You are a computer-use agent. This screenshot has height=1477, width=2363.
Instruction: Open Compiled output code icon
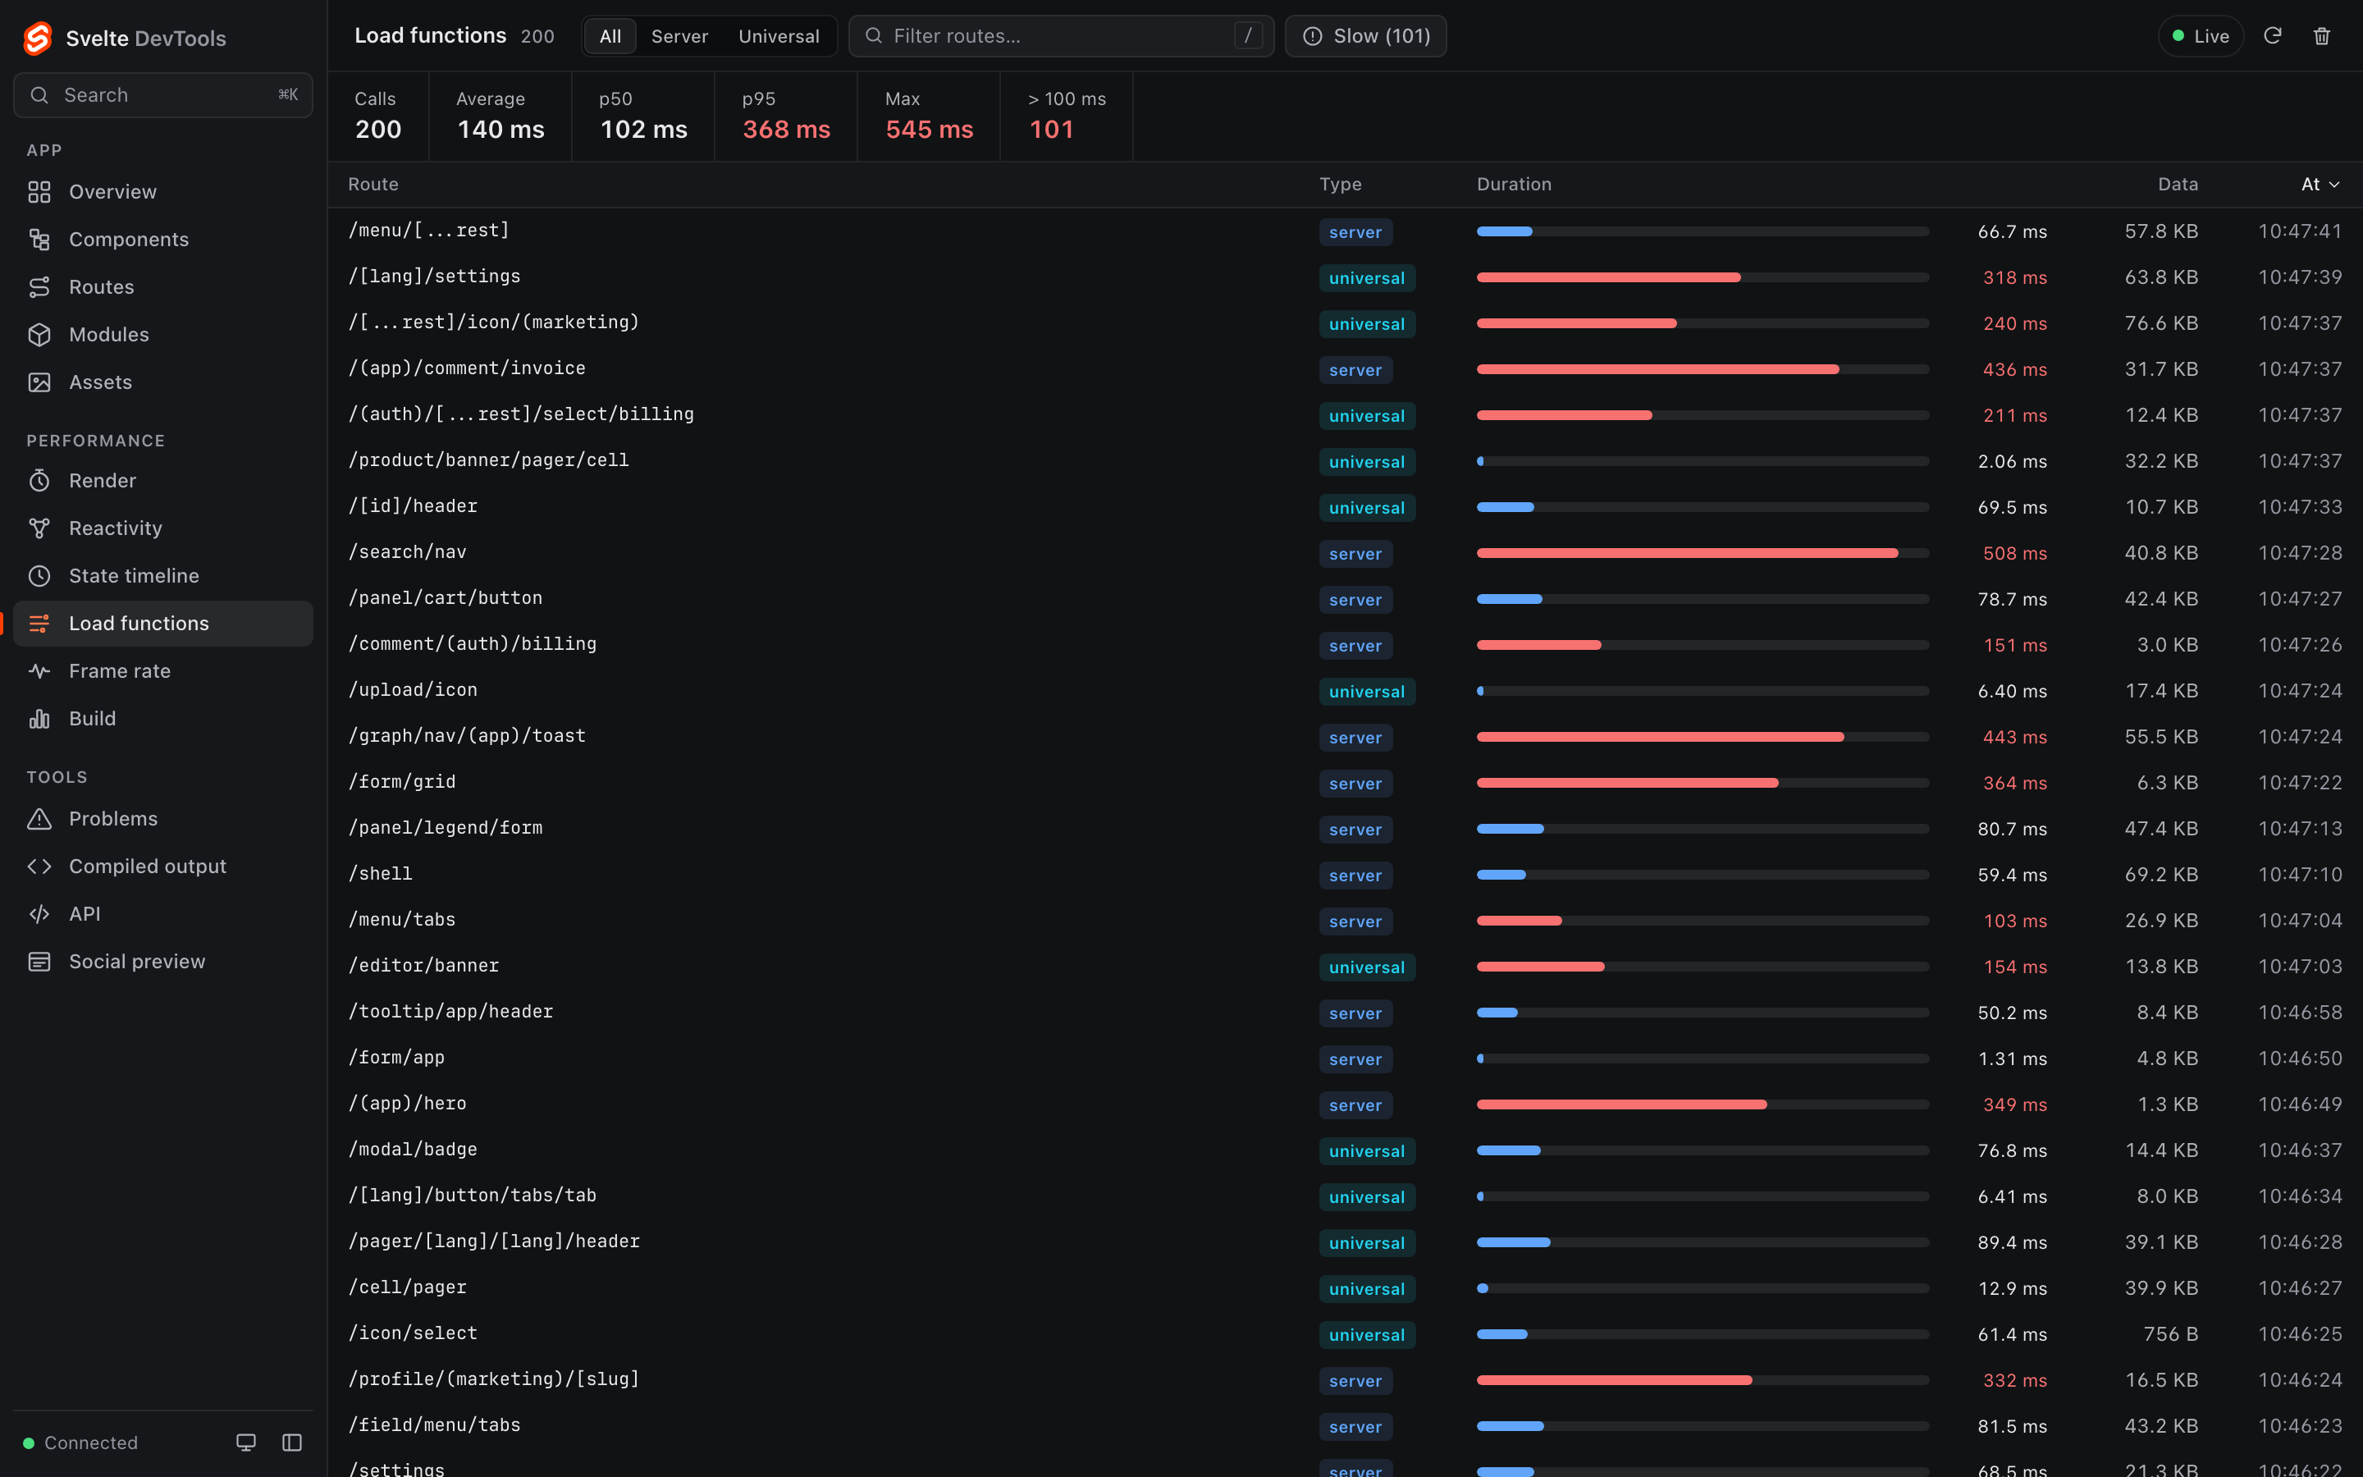click(x=39, y=867)
